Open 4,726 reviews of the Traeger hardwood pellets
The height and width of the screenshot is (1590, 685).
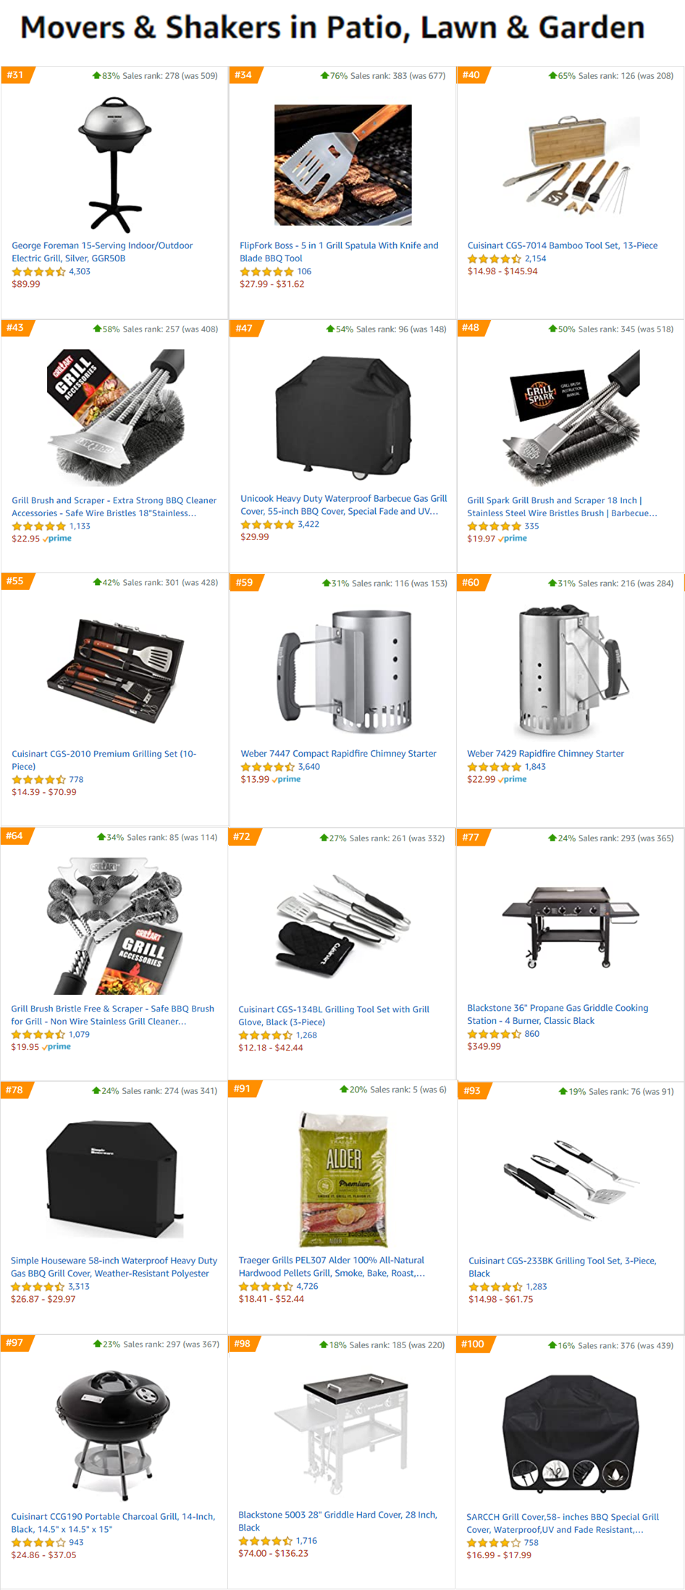coord(307,1287)
